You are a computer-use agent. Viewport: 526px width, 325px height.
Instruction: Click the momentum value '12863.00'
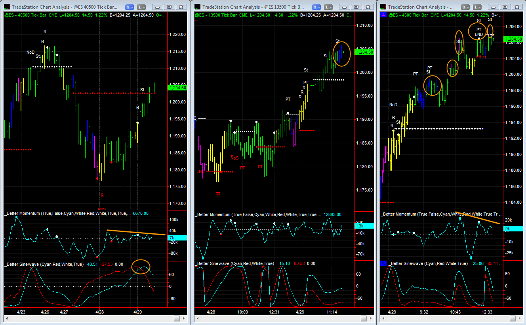(333, 214)
